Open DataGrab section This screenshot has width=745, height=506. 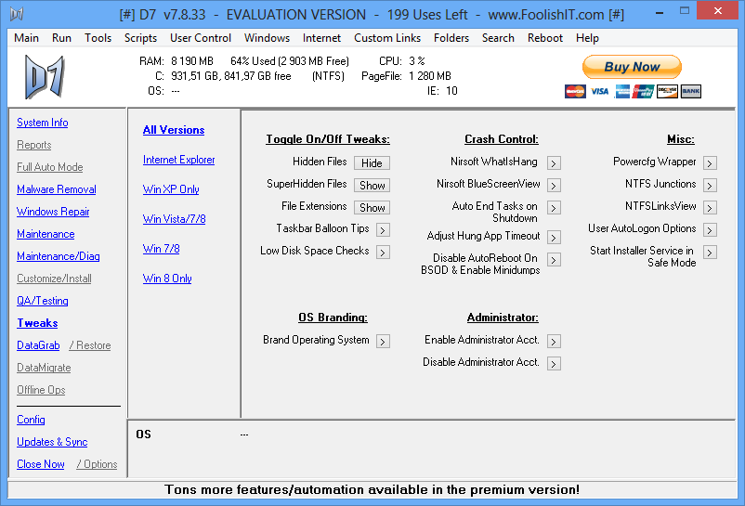[38, 345]
